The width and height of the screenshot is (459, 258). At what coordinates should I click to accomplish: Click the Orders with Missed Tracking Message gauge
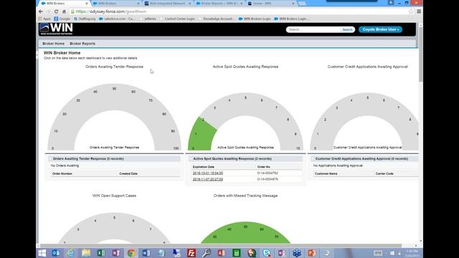245,232
